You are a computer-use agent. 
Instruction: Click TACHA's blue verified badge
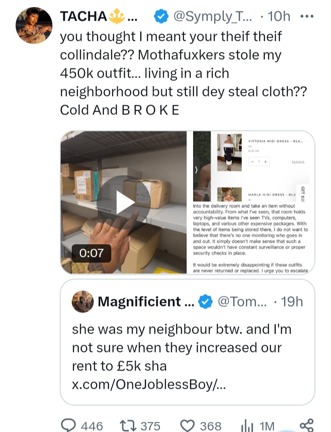160,17
